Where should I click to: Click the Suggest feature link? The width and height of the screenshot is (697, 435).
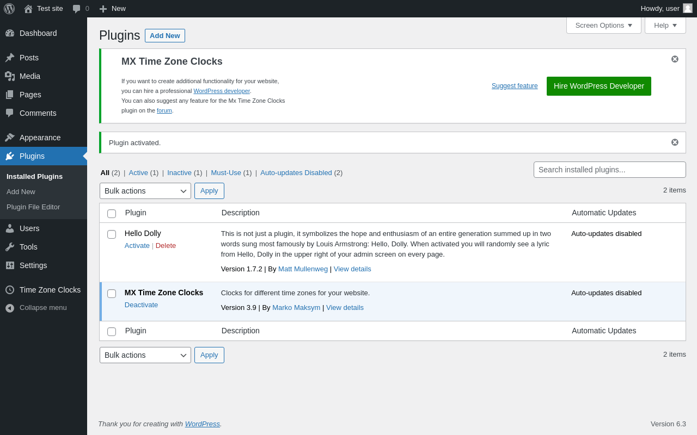click(515, 86)
